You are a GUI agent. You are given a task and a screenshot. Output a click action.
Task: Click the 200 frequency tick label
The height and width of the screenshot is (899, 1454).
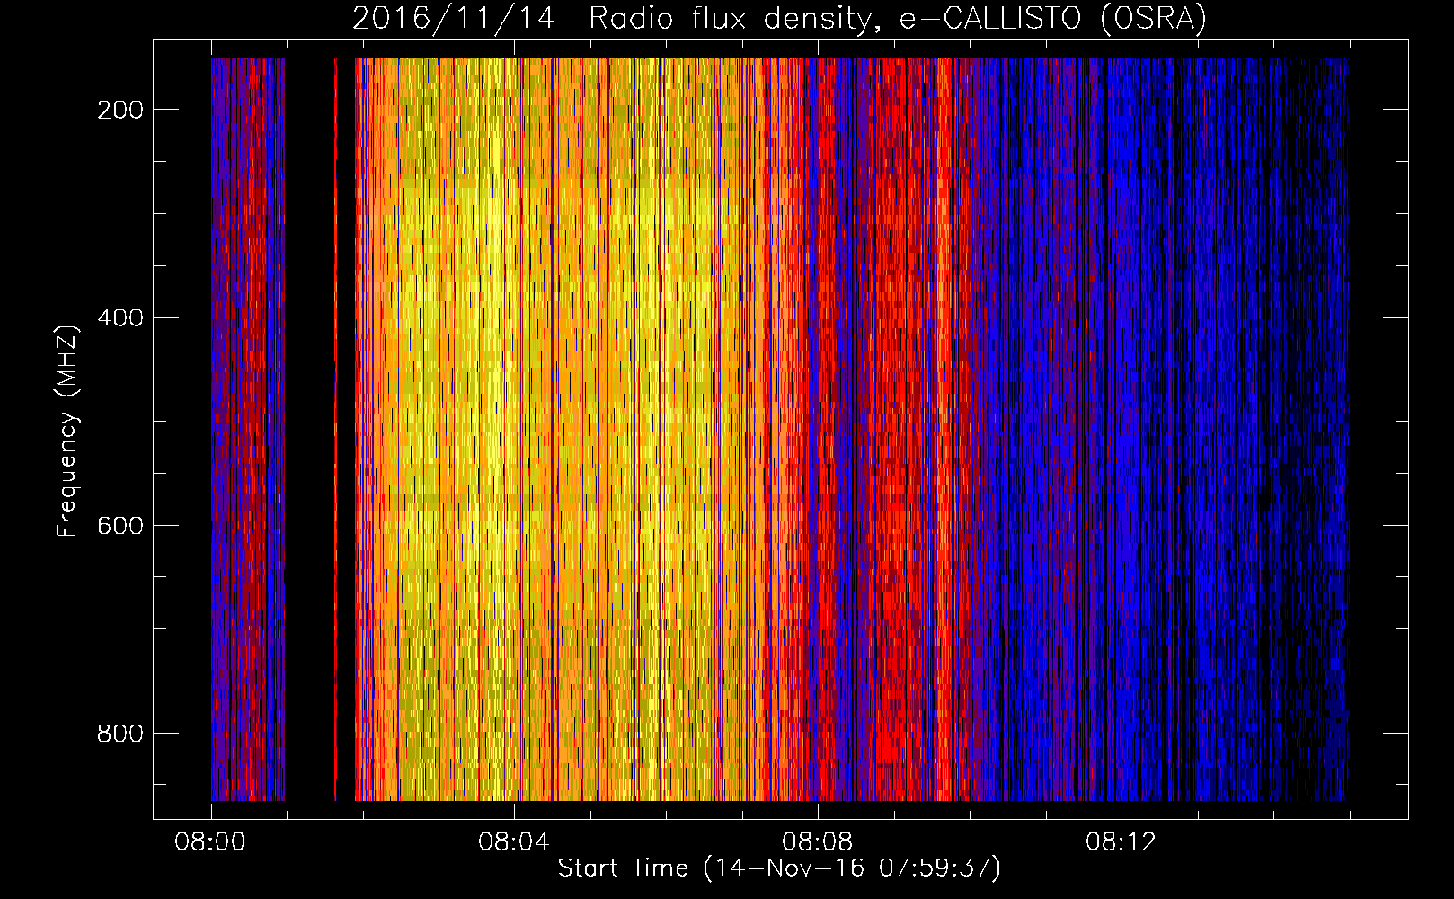coord(120,110)
